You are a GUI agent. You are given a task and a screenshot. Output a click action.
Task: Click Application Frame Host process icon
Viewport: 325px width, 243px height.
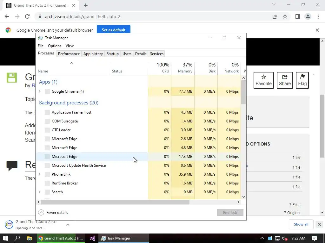coord(47,112)
